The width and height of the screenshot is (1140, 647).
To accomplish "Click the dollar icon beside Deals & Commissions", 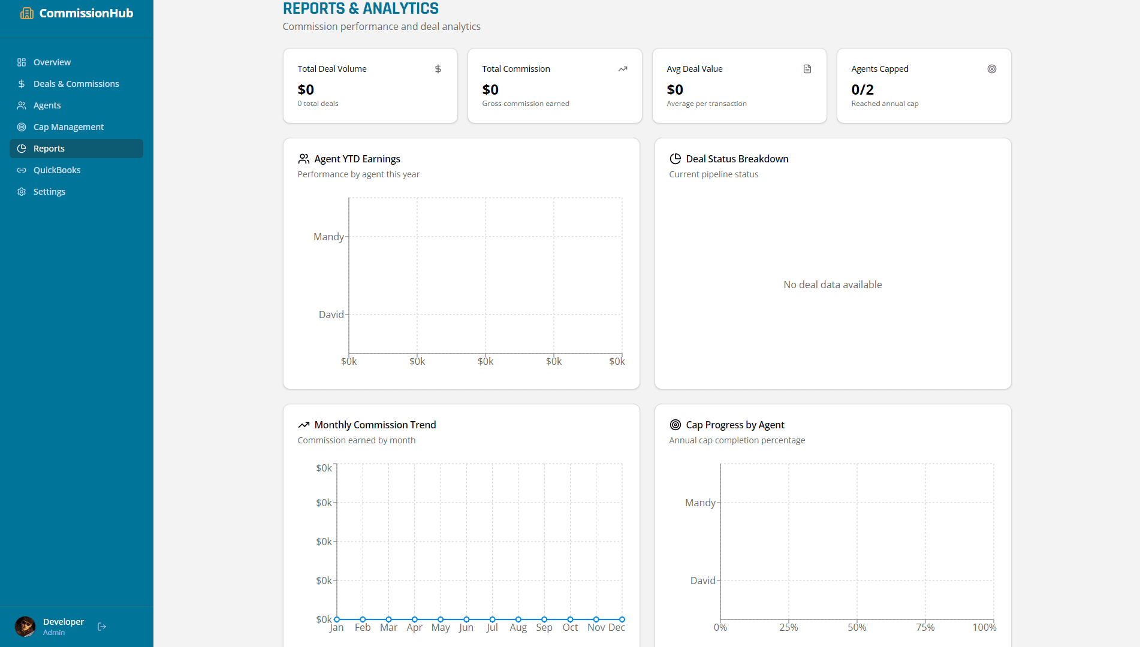I will (22, 84).
